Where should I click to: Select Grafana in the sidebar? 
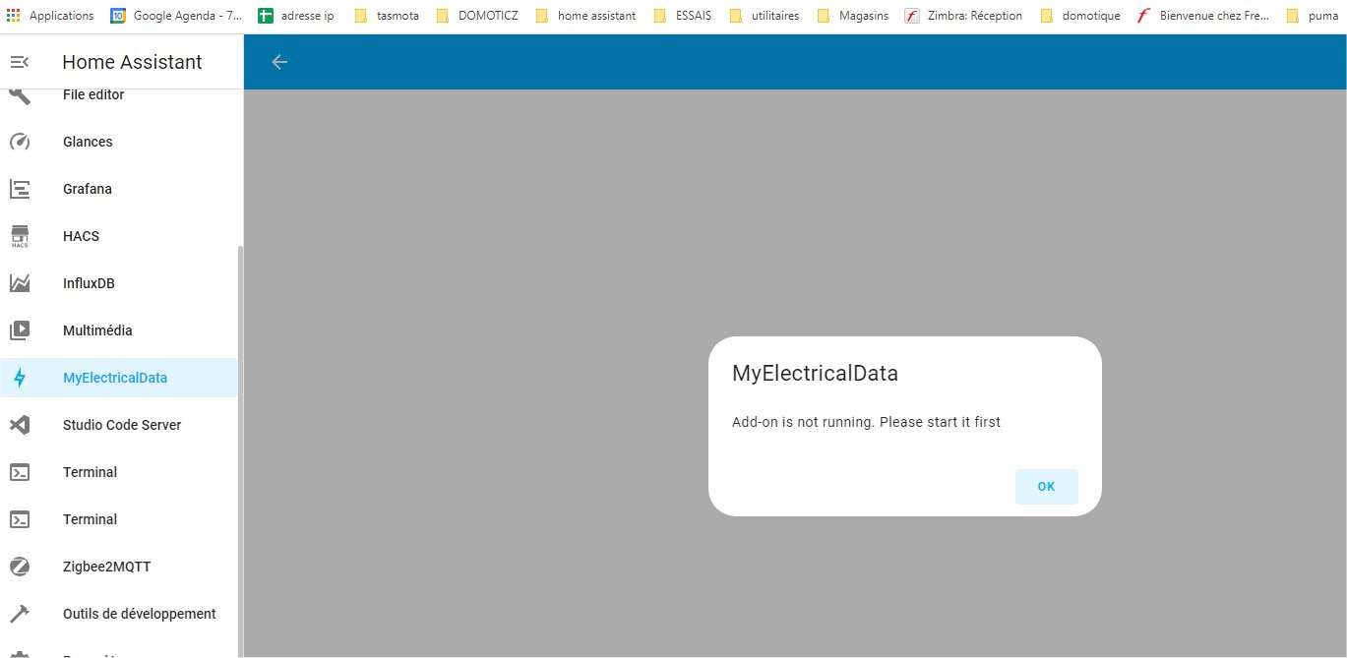tap(119, 189)
